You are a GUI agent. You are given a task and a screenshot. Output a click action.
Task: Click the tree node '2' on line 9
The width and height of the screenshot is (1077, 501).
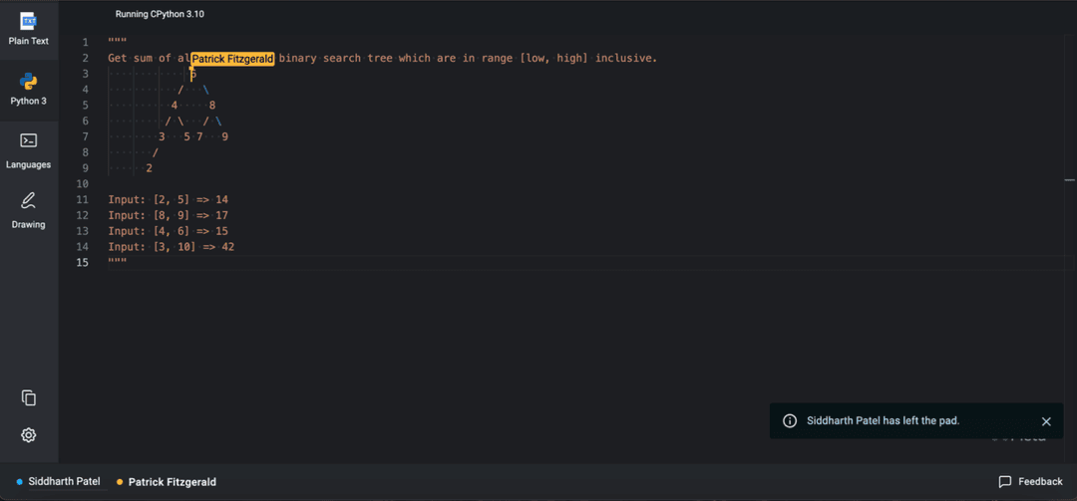(149, 168)
